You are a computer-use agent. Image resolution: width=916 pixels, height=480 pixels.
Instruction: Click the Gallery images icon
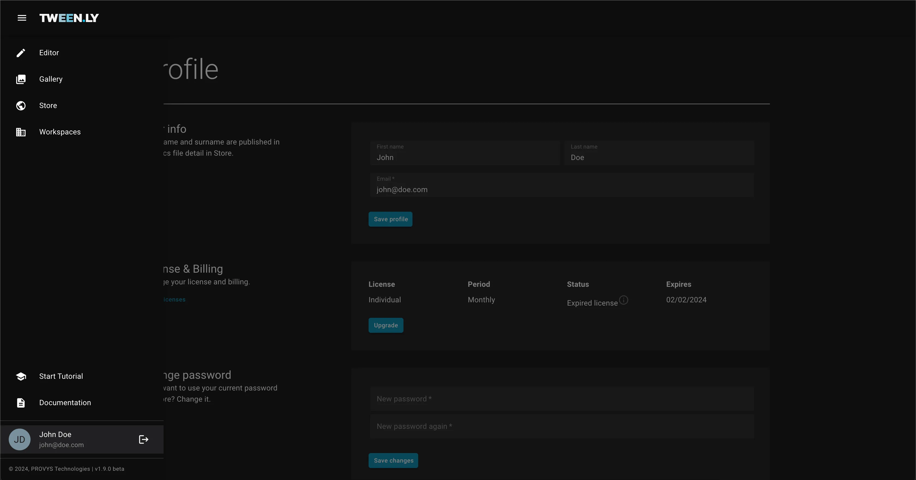tap(21, 79)
